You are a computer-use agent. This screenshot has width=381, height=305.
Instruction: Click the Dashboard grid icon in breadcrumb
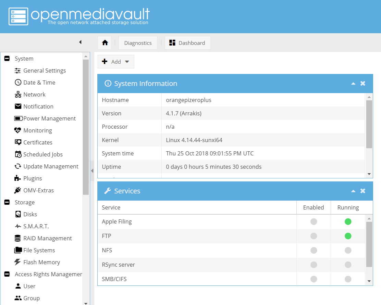(x=172, y=43)
